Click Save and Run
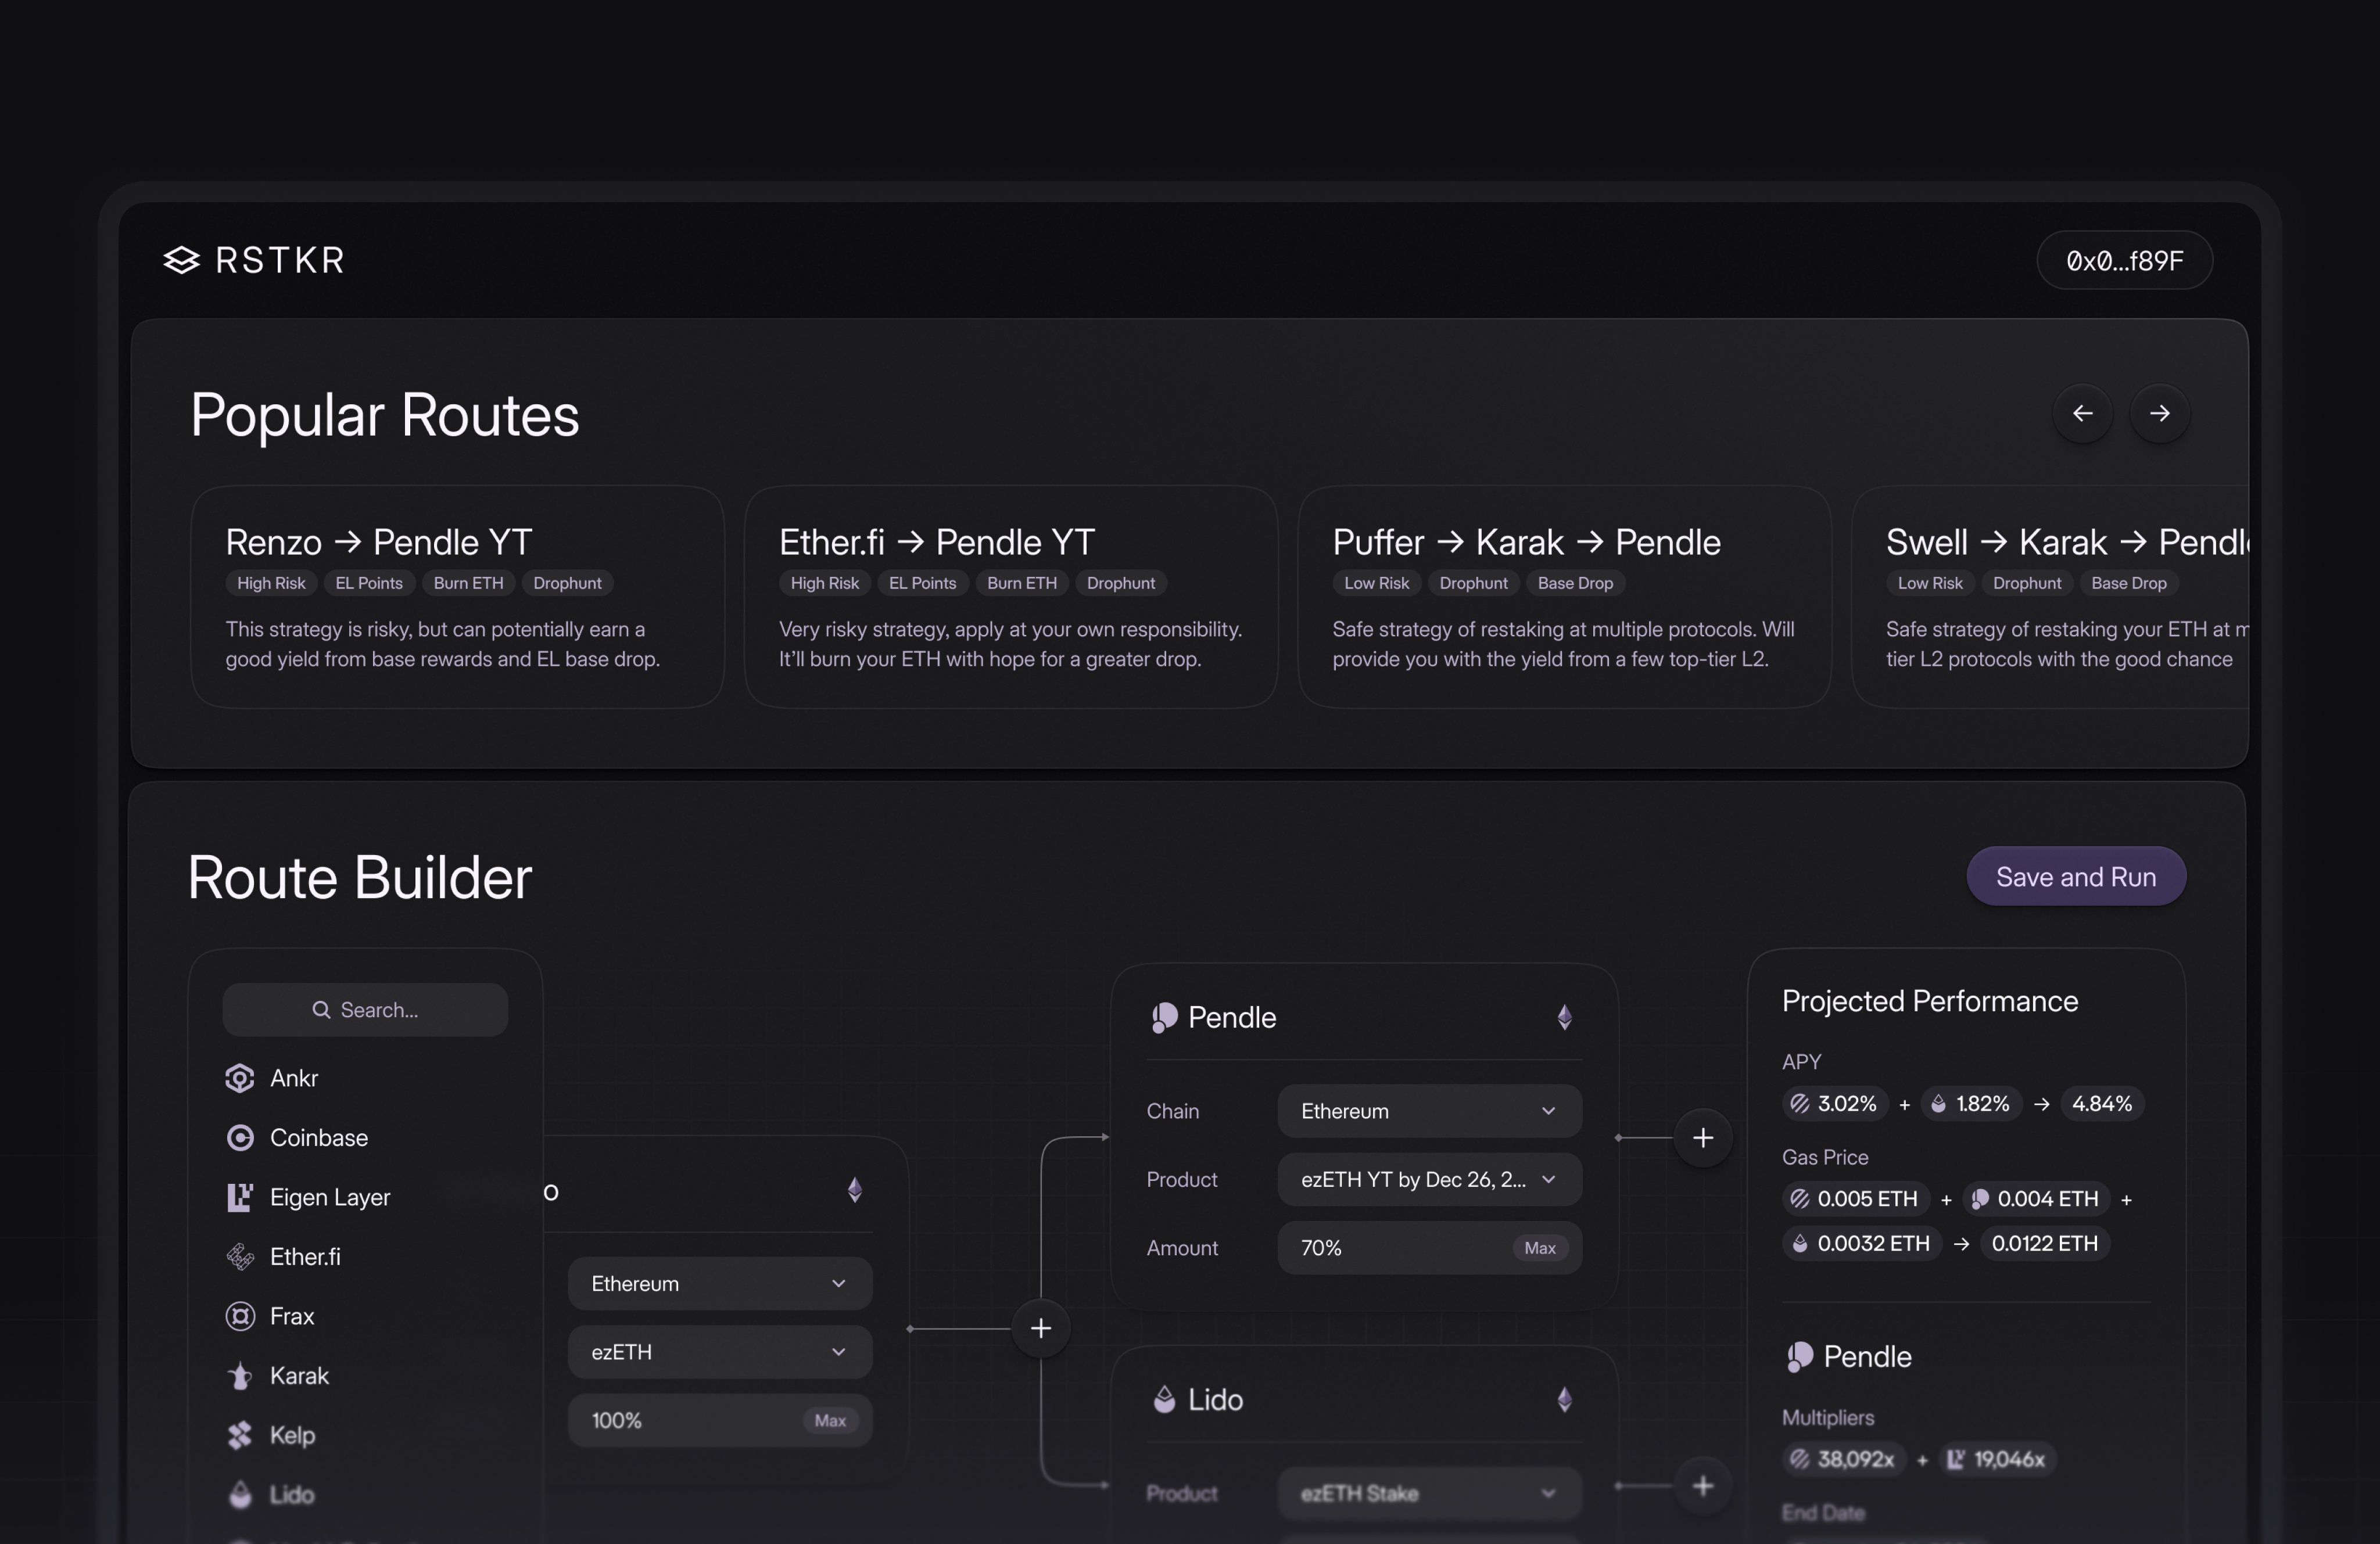2380x1544 pixels. point(2076,876)
